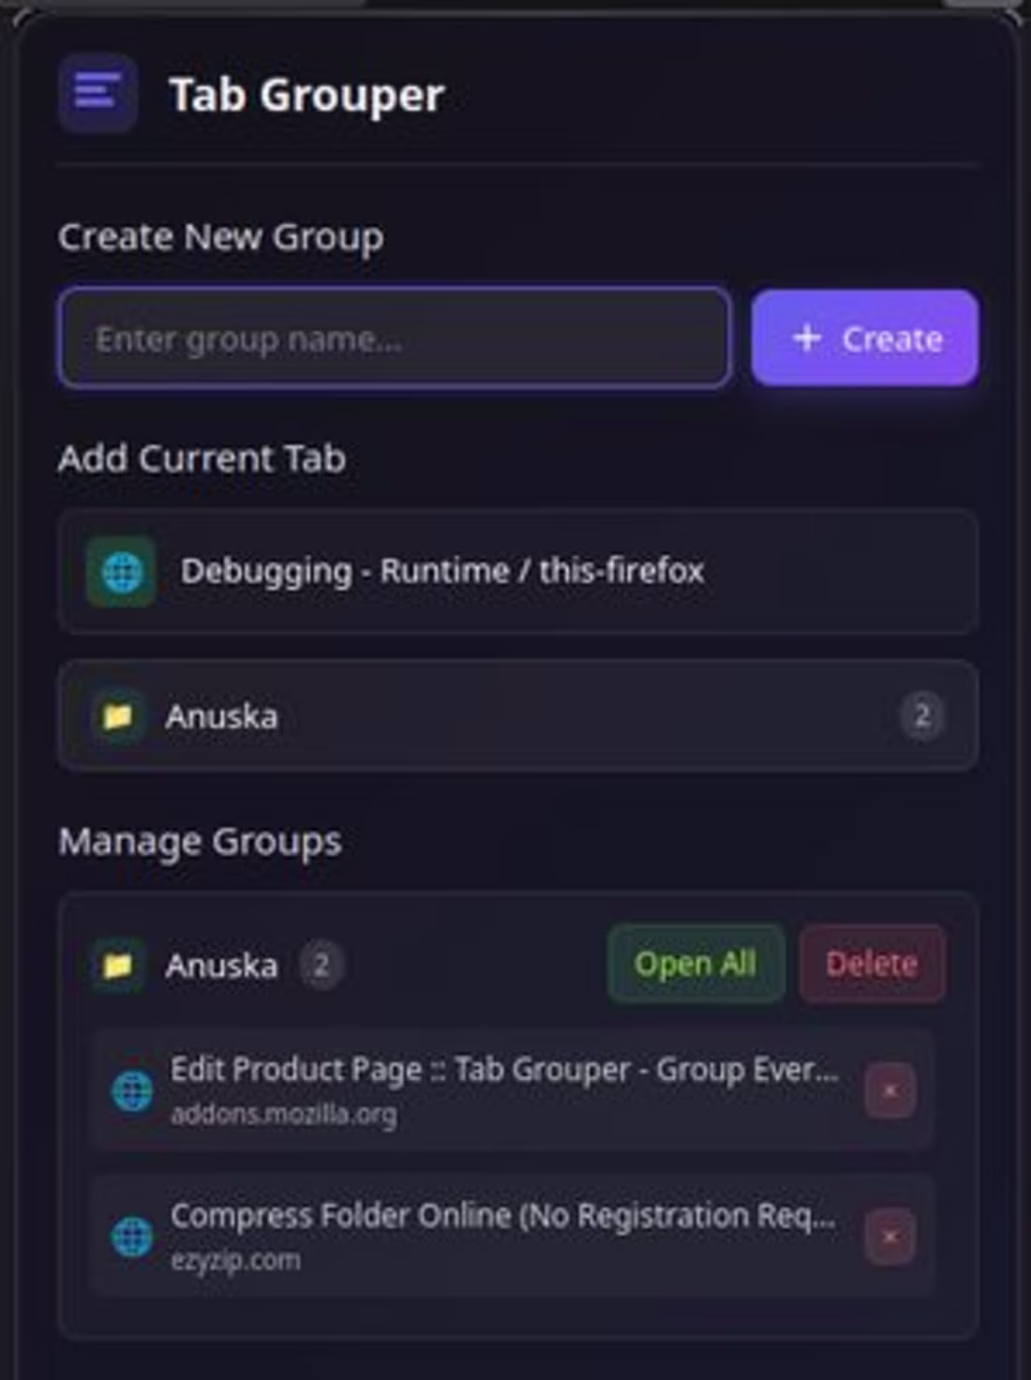Remove the Edit Product Page tab from Anuska

[890, 1090]
